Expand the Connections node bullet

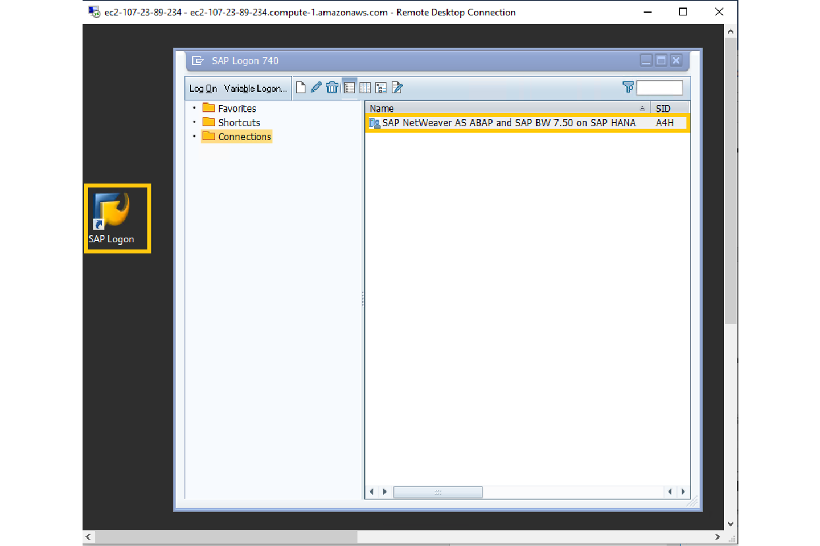coord(194,136)
